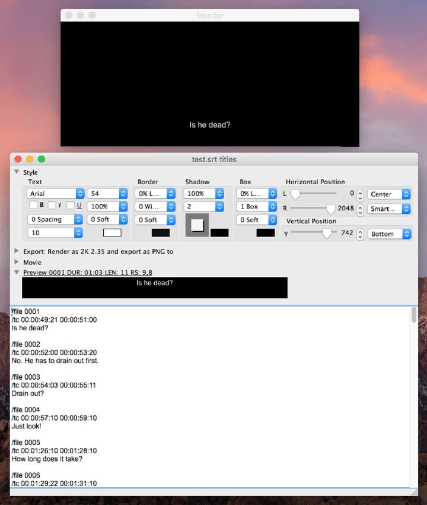Zoom the test.srt titles window
Screen dimensions: 427x505
(x=41, y=159)
